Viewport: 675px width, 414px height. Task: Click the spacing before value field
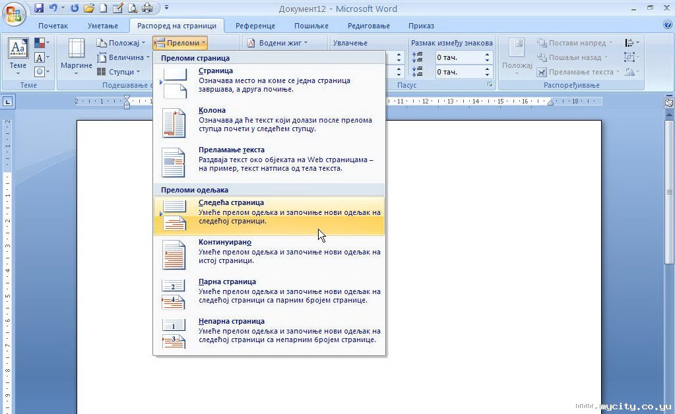point(459,57)
